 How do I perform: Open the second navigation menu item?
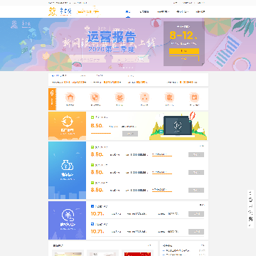[144, 11]
